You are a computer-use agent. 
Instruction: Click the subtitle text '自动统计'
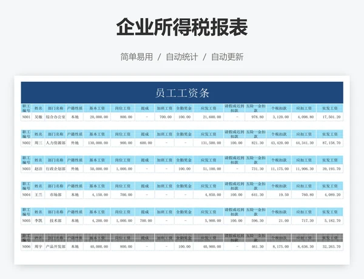click(182, 57)
